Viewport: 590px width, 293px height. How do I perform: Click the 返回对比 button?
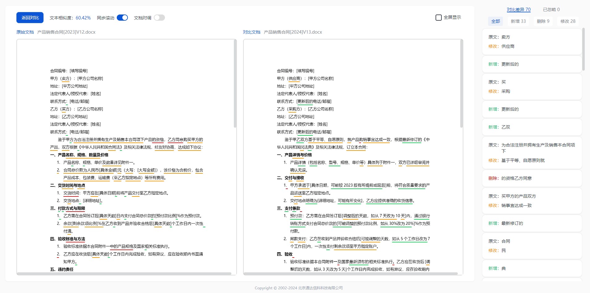coord(30,18)
